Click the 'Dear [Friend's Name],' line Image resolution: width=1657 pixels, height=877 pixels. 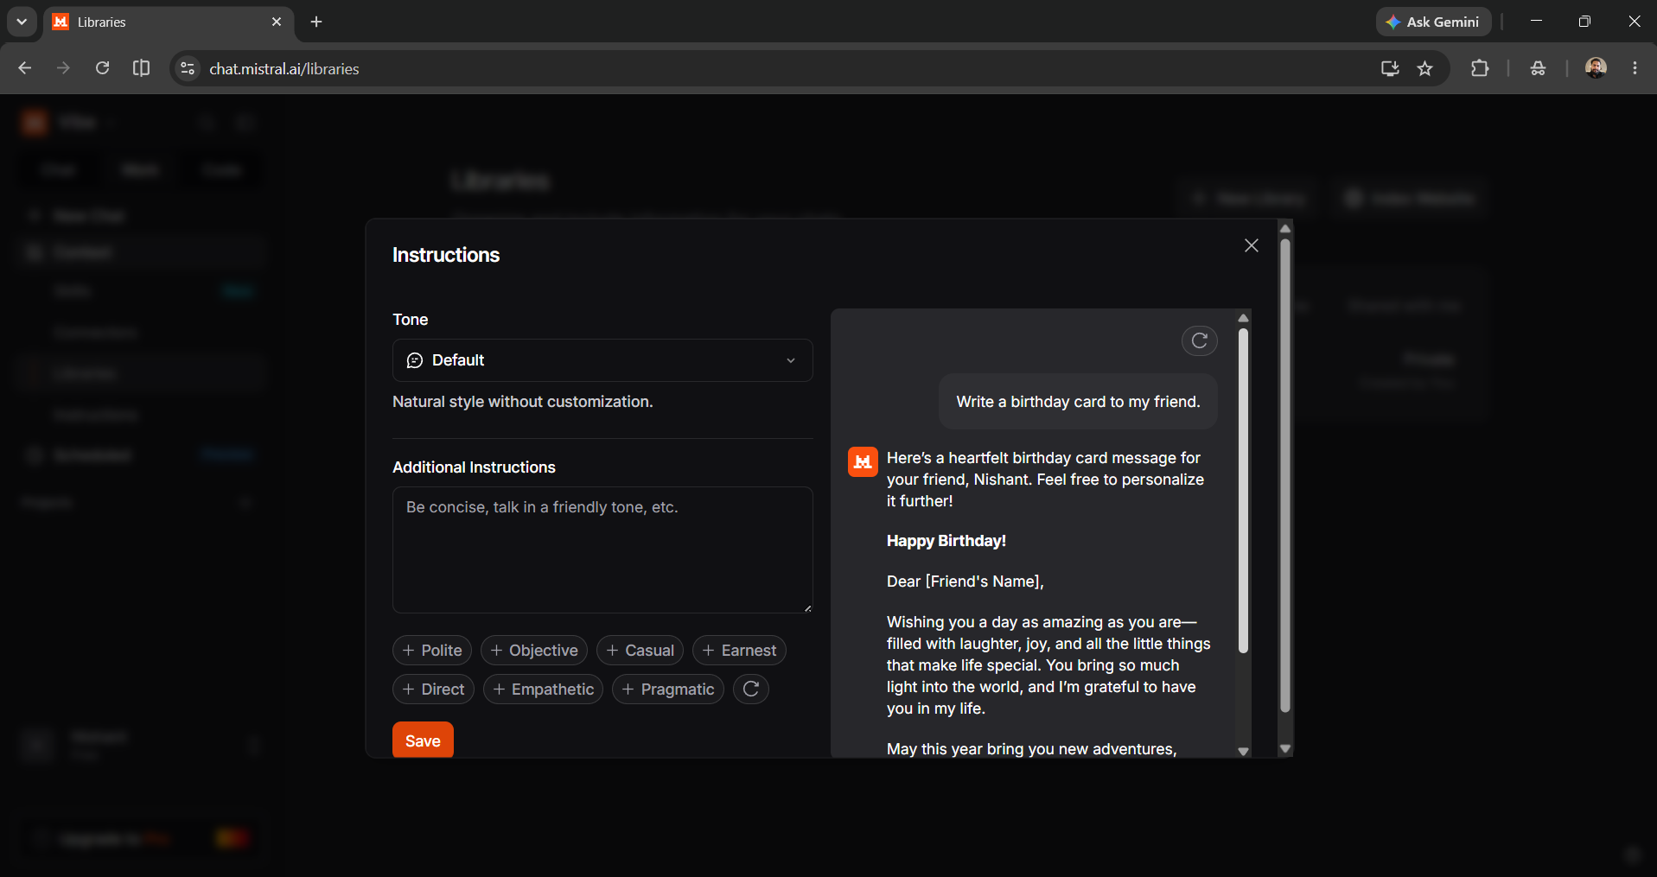(966, 581)
